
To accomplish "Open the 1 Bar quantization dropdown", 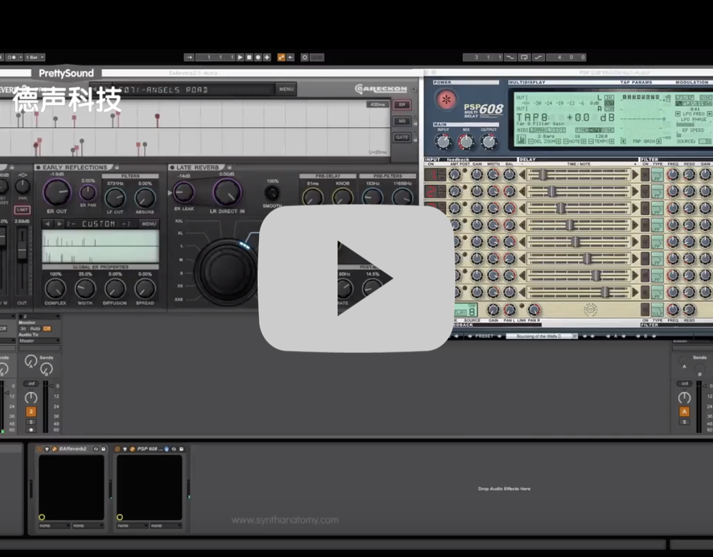I will tap(35, 57).
